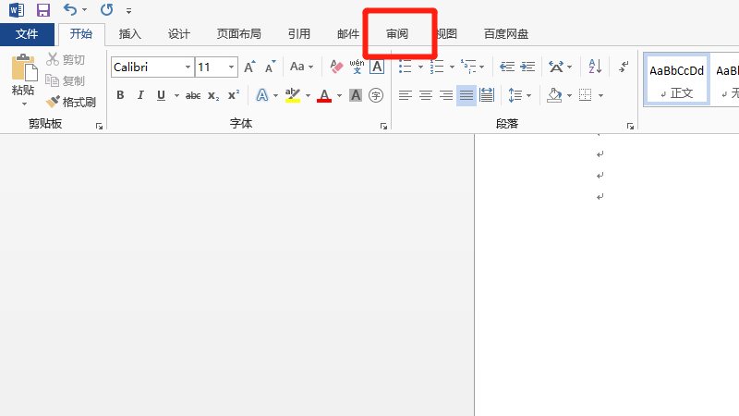The width and height of the screenshot is (739, 416).
Task: Click the Sort (A-Z) icon
Action: click(x=595, y=67)
